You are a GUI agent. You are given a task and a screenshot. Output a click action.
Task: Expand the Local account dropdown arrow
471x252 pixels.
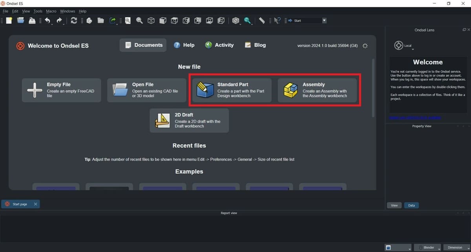(x=413, y=49)
